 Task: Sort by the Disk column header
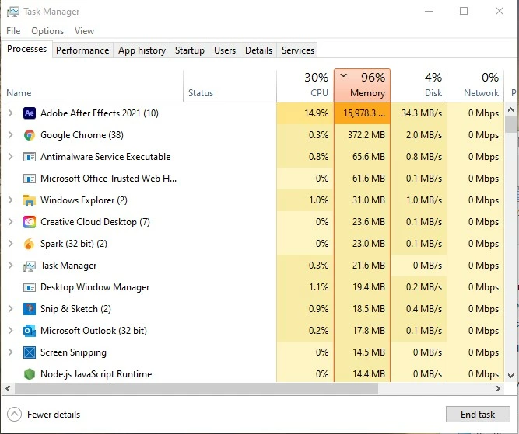tap(419, 85)
